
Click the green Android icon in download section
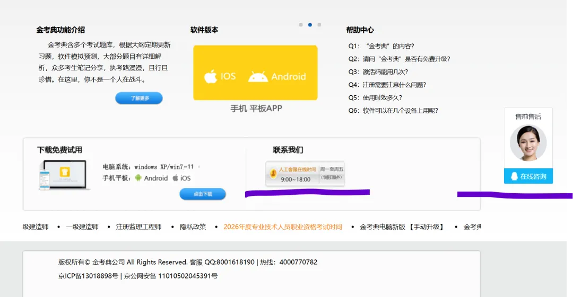point(138,178)
